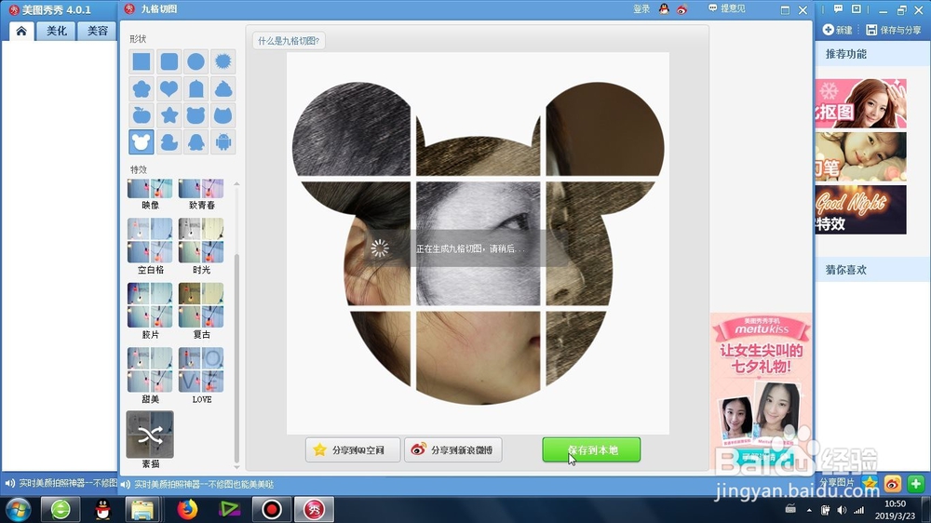The image size is (931, 523).
Task: Apply the 复古 effect
Action: [x=201, y=305]
